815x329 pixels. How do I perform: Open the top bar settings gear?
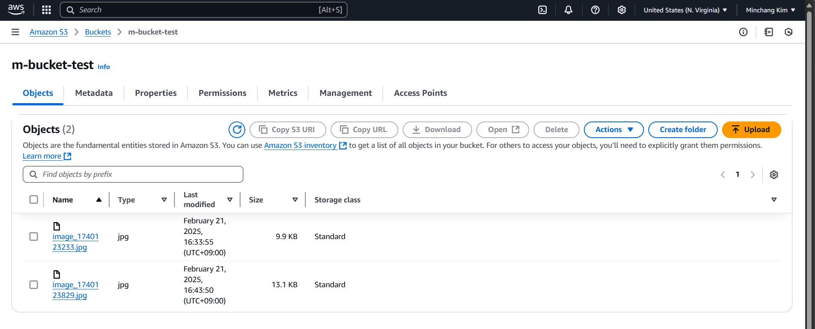[x=622, y=10]
